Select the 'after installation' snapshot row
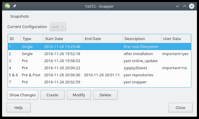This screenshot has height=119, width=199. (99, 54)
